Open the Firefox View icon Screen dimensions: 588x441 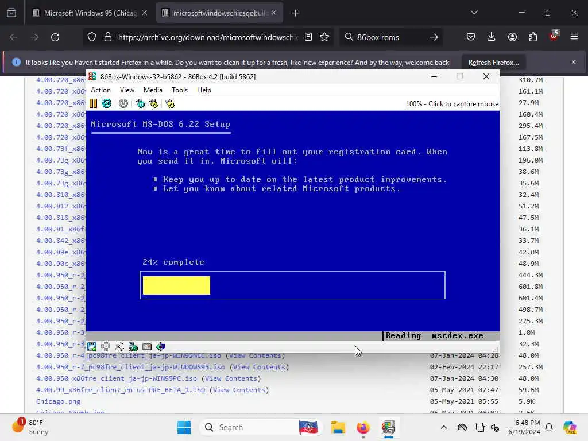point(11,13)
